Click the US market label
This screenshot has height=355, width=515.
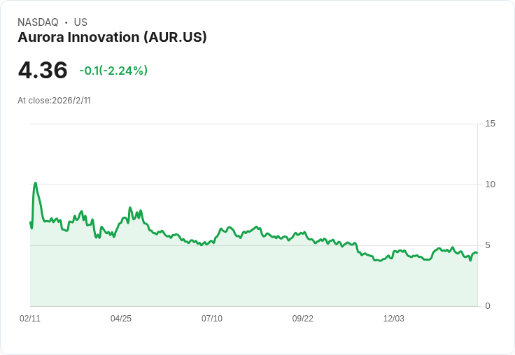[x=80, y=22]
